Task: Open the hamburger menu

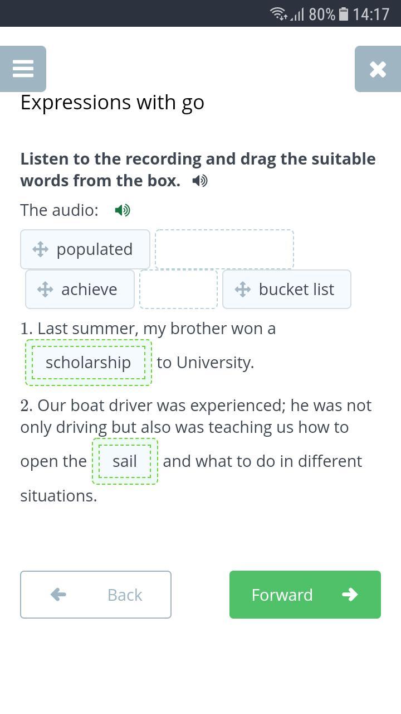Action: 23,69
